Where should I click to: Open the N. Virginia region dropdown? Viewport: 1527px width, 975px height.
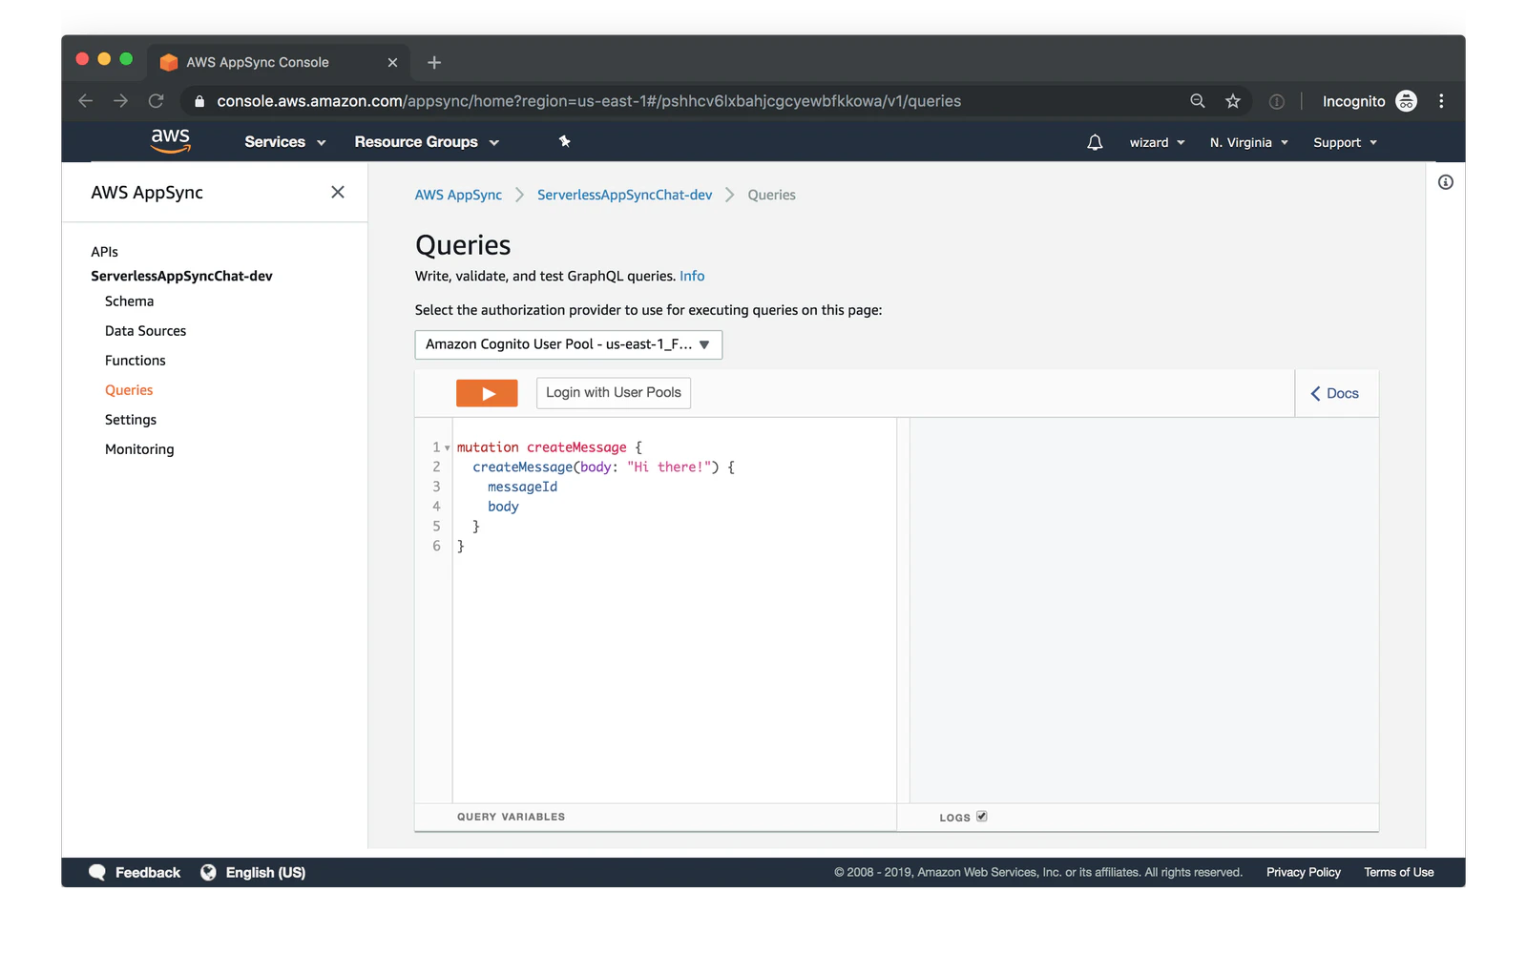1246,141
